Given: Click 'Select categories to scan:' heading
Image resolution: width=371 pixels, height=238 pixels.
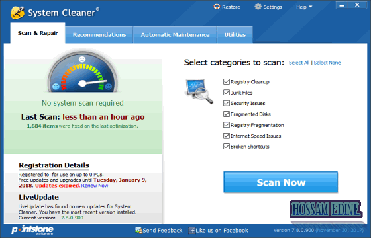Looking at the screenshot, I should (234, 63).
